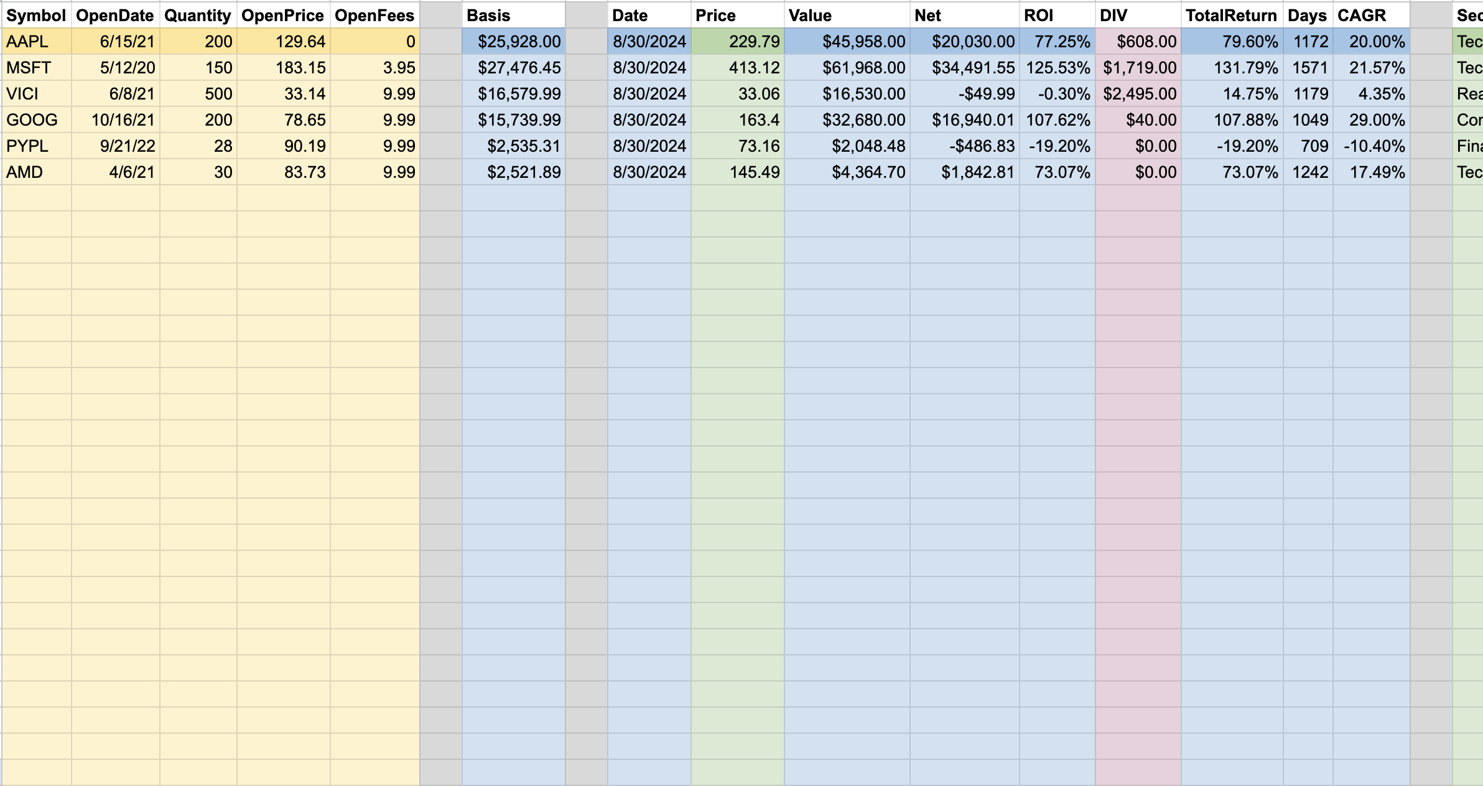Select VICI dividend $2,495.00 cell
The image size is (1483, 786).
[1138, 94]
